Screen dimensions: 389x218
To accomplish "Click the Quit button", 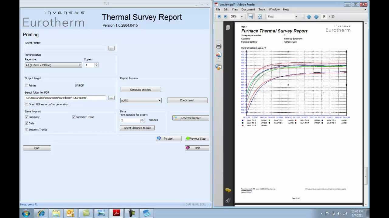I will tap(37, 148).
